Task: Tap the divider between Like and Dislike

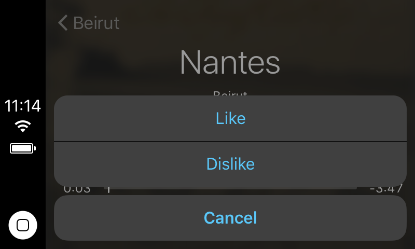Action: (x=230, y=141)
